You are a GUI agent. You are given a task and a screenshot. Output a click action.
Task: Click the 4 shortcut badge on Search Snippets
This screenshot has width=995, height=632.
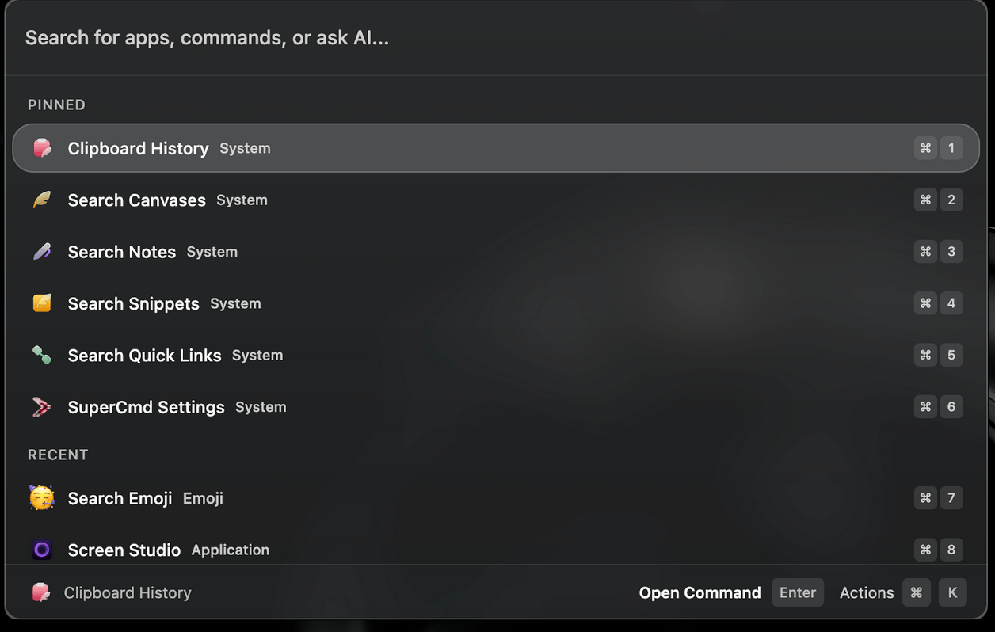[951, 303]
